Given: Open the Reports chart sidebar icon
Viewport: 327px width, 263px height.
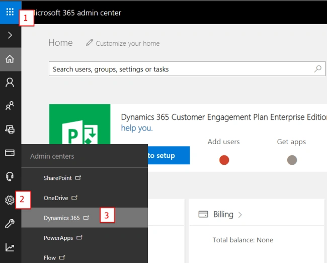Looking at the screenshot, I should [x=10, y=247].
